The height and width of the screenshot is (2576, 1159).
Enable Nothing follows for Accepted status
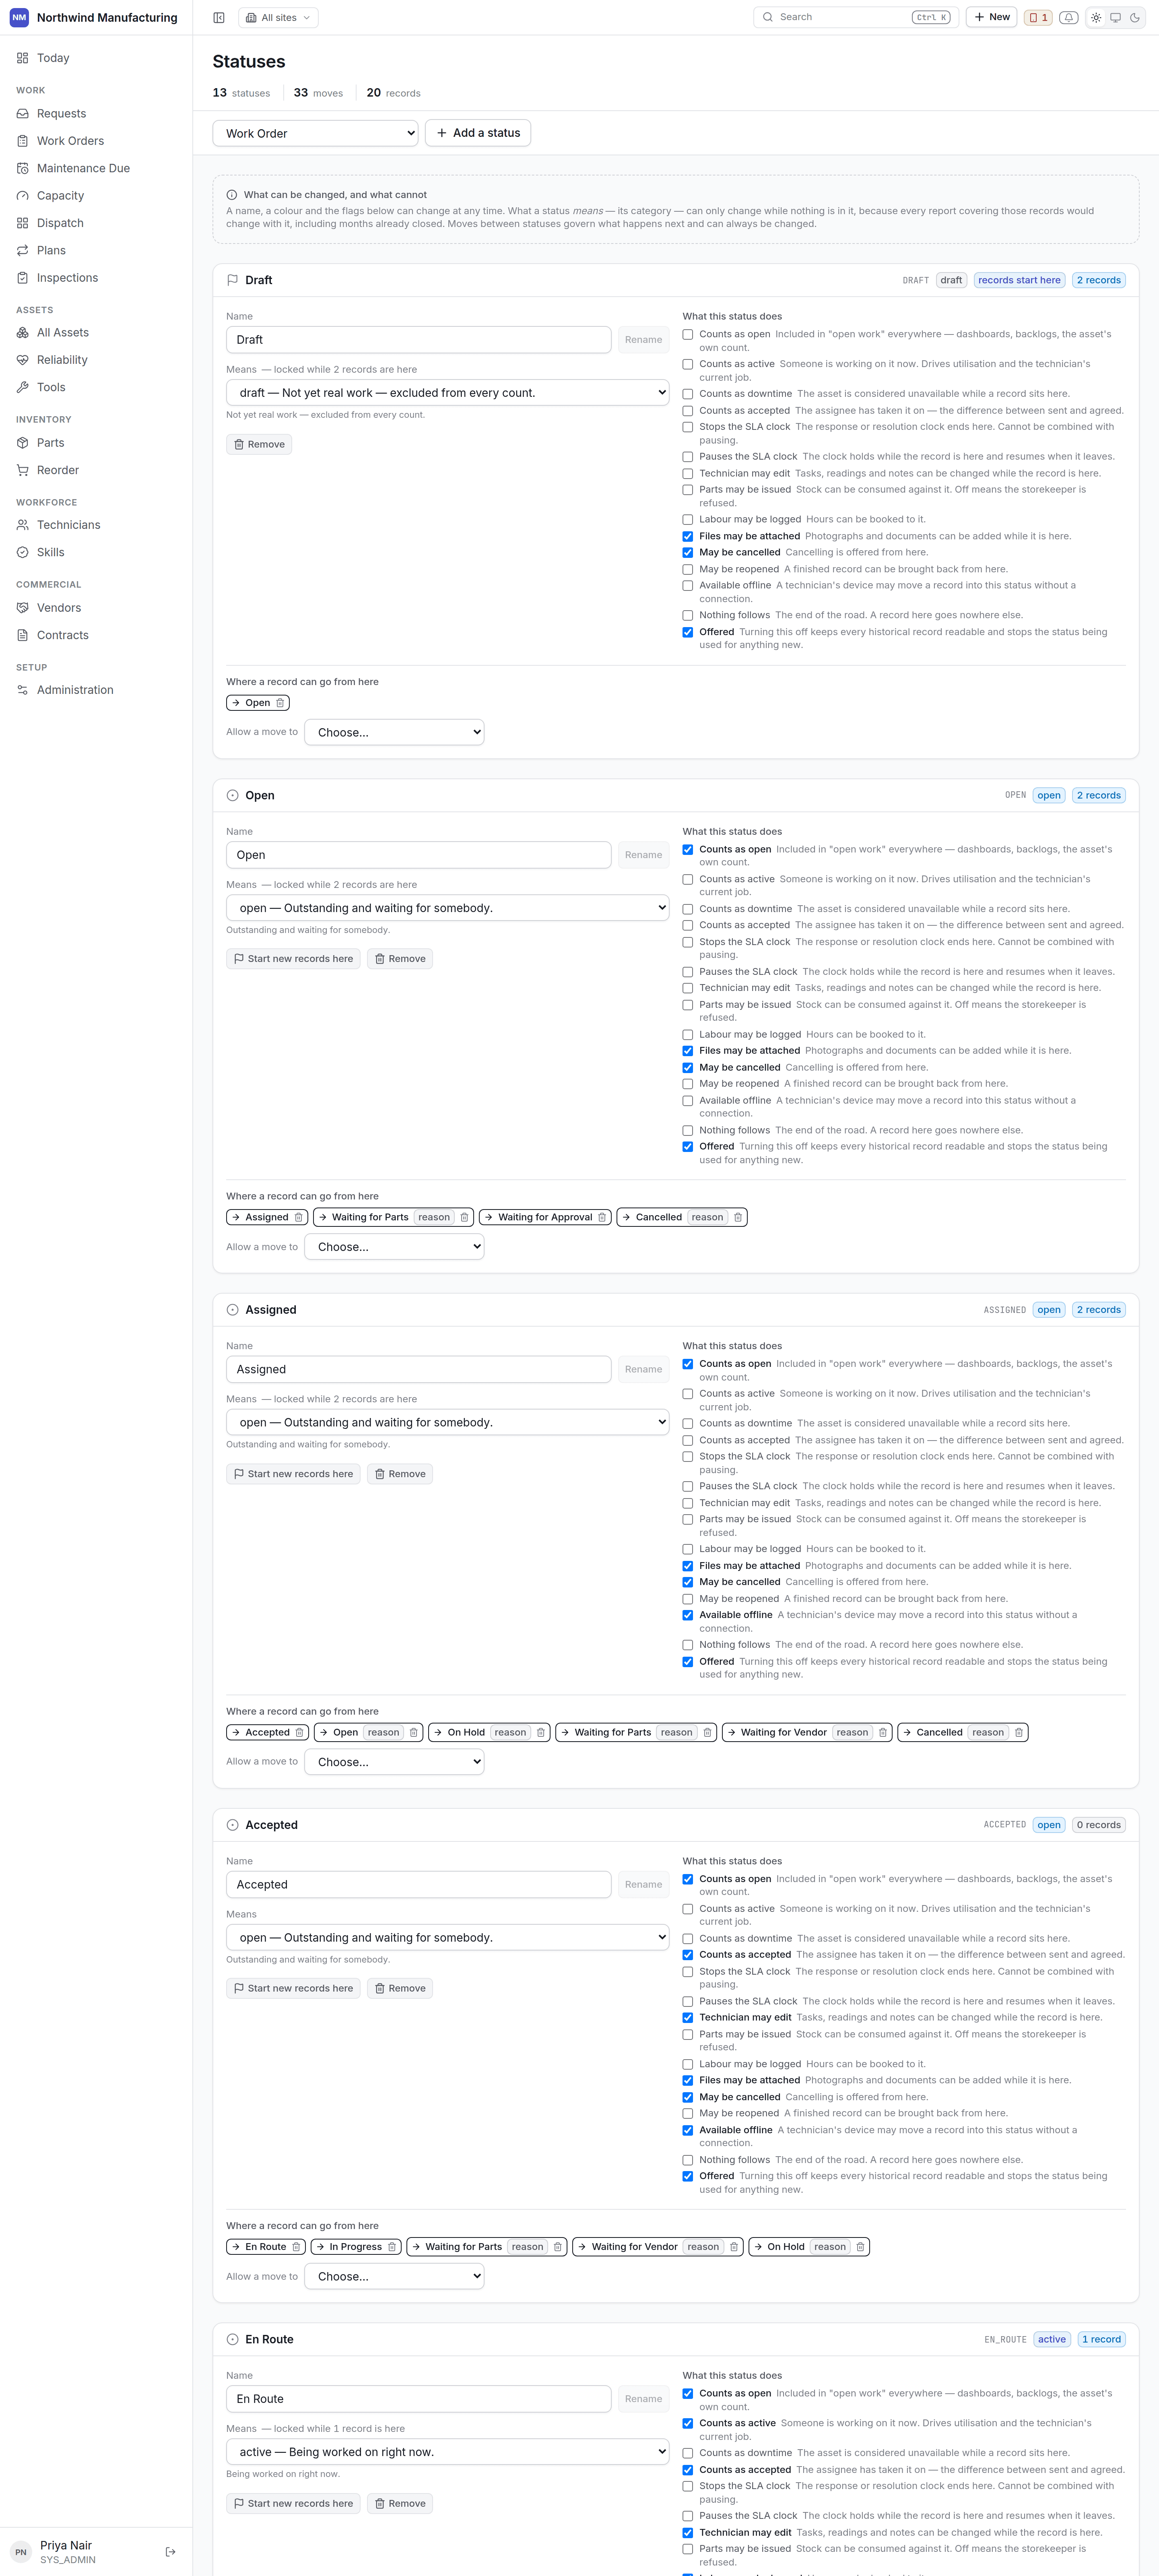point(688,2159)
